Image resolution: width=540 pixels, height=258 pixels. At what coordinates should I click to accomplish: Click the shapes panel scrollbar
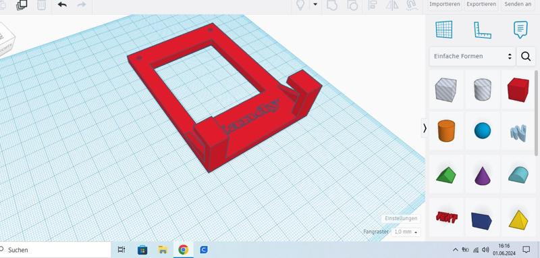click(536, 113)
